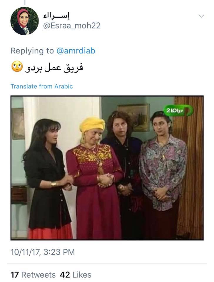This screenshot has width=214, height=282.
Task: Tap the rolling eyes emoji
Action: tap(17, 67)
